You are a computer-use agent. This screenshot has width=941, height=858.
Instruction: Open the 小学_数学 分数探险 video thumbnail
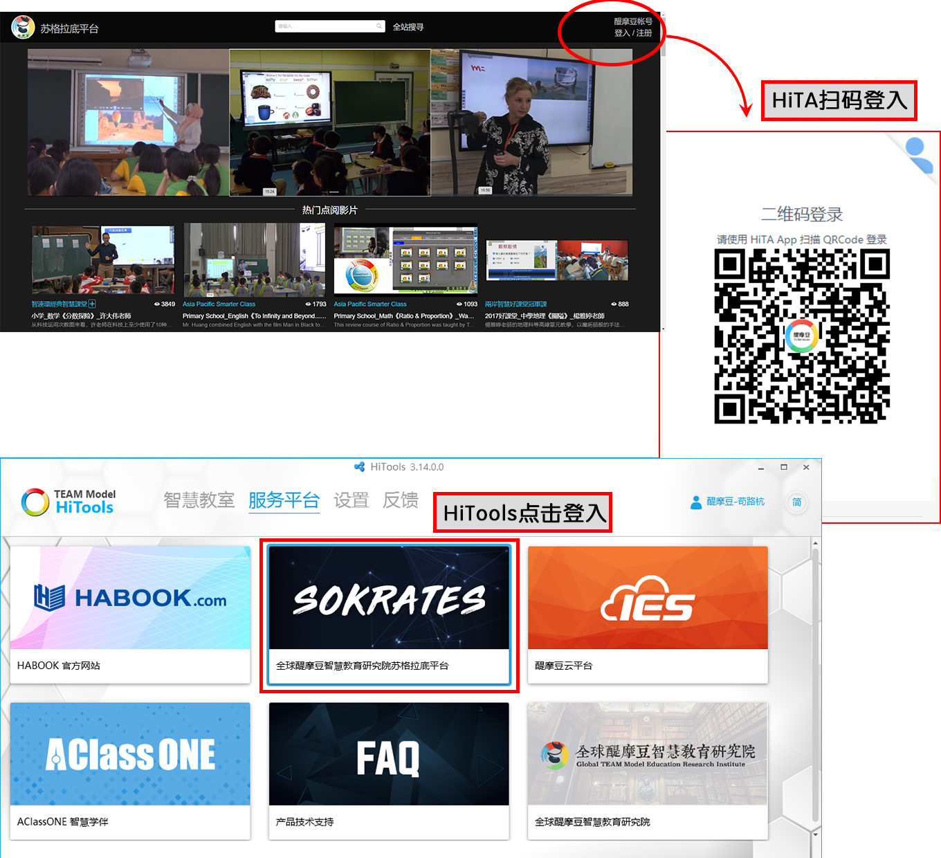tap(103, 259)
